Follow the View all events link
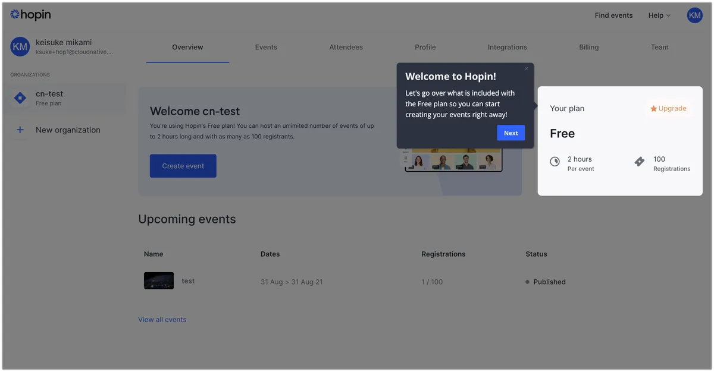The width and height of the screenshot is (714, 372). point(162,320)
